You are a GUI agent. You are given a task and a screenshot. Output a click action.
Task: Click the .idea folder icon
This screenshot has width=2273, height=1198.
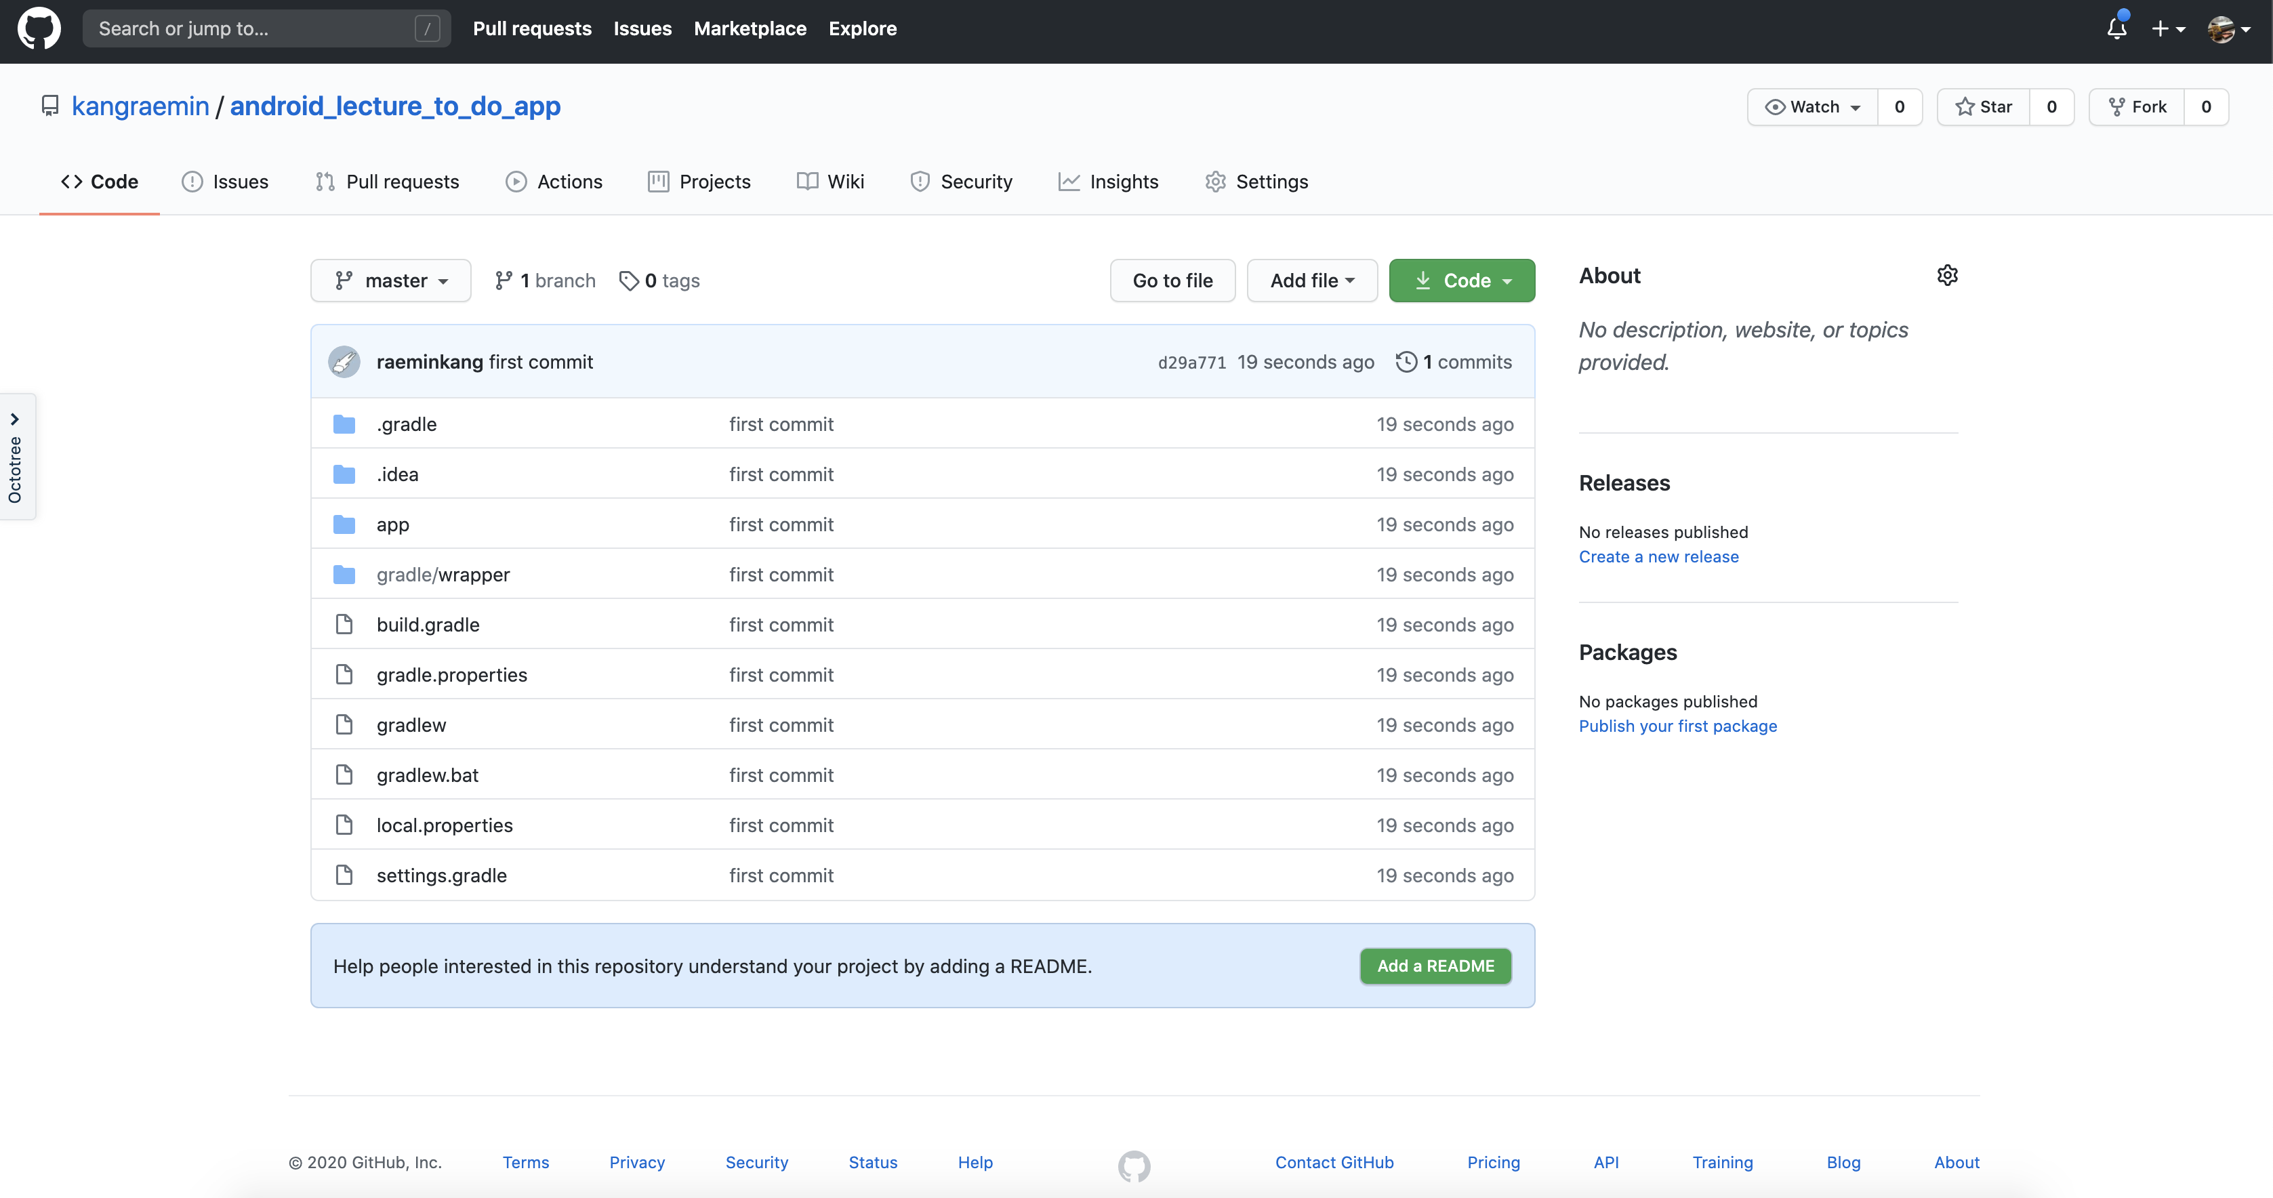point(344,474)
